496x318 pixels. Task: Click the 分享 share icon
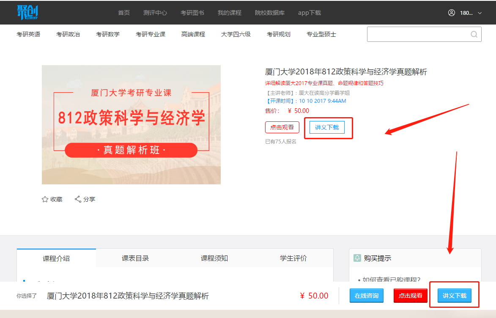click(x=78, y=199)
